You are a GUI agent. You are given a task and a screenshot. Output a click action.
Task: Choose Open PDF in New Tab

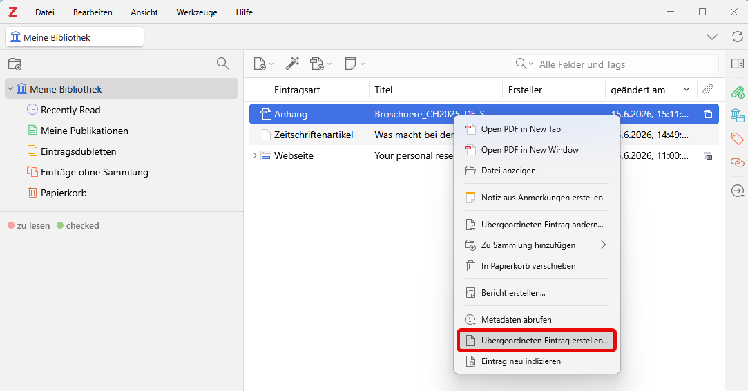[x=537, y=129]
